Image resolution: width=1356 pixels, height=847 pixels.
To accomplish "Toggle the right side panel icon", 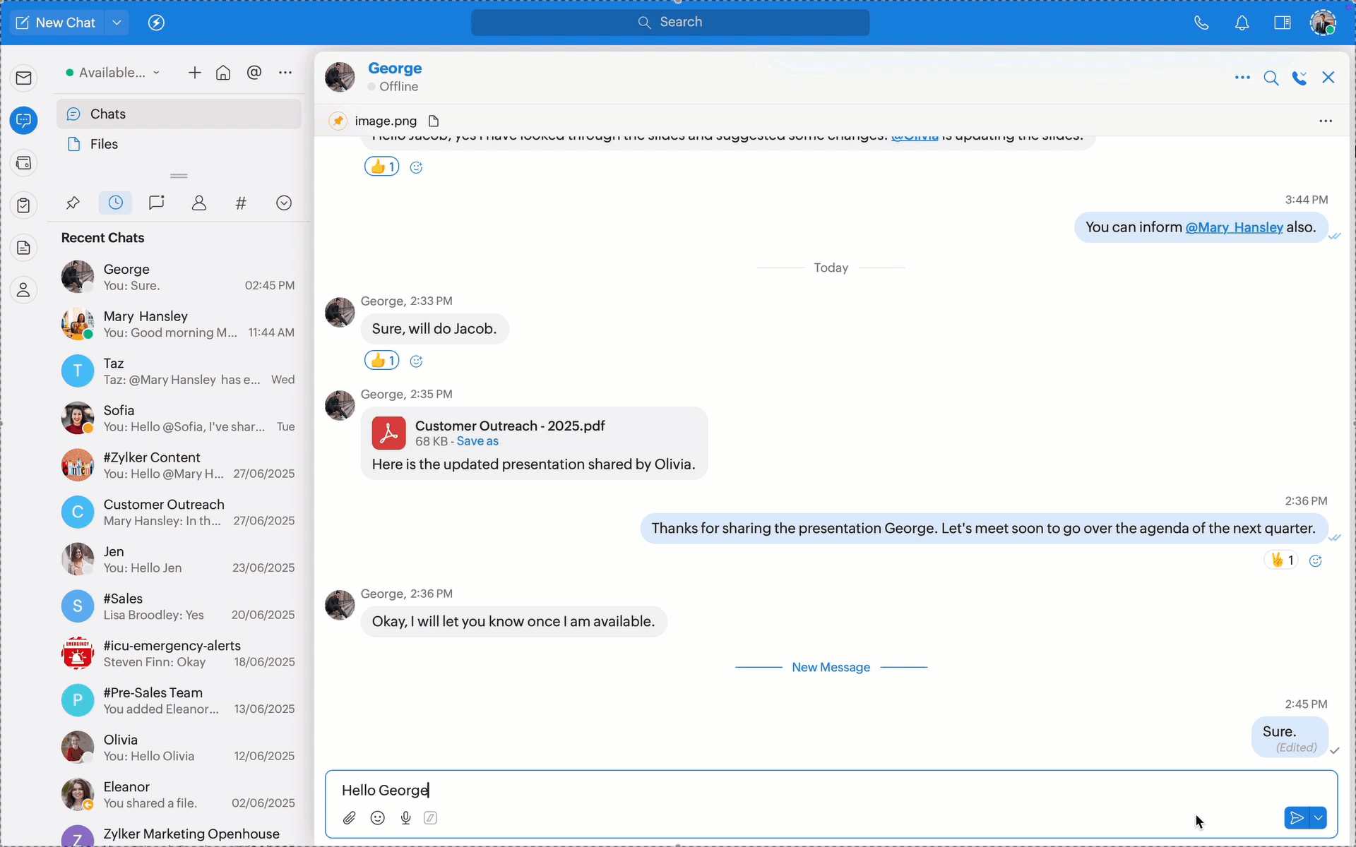I will click(x=1282, y=23).
